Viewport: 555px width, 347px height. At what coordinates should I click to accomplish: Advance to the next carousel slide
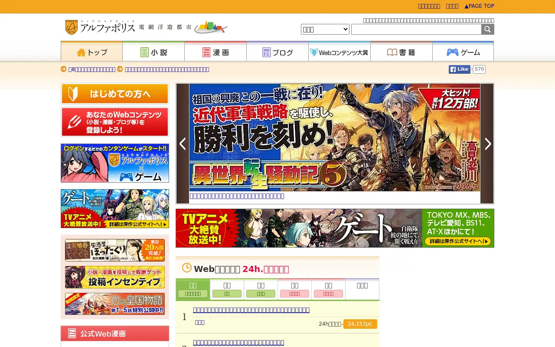point(487,144)
